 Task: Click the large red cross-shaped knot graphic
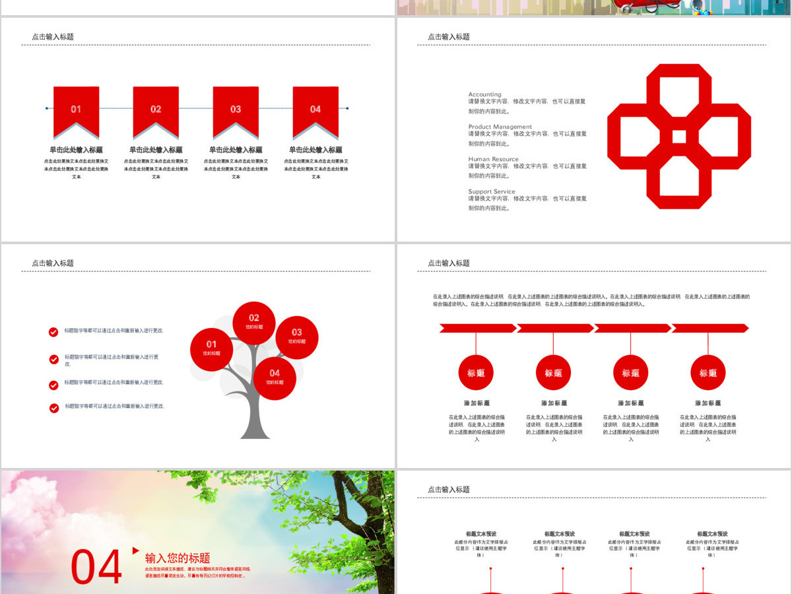[679, 137]
